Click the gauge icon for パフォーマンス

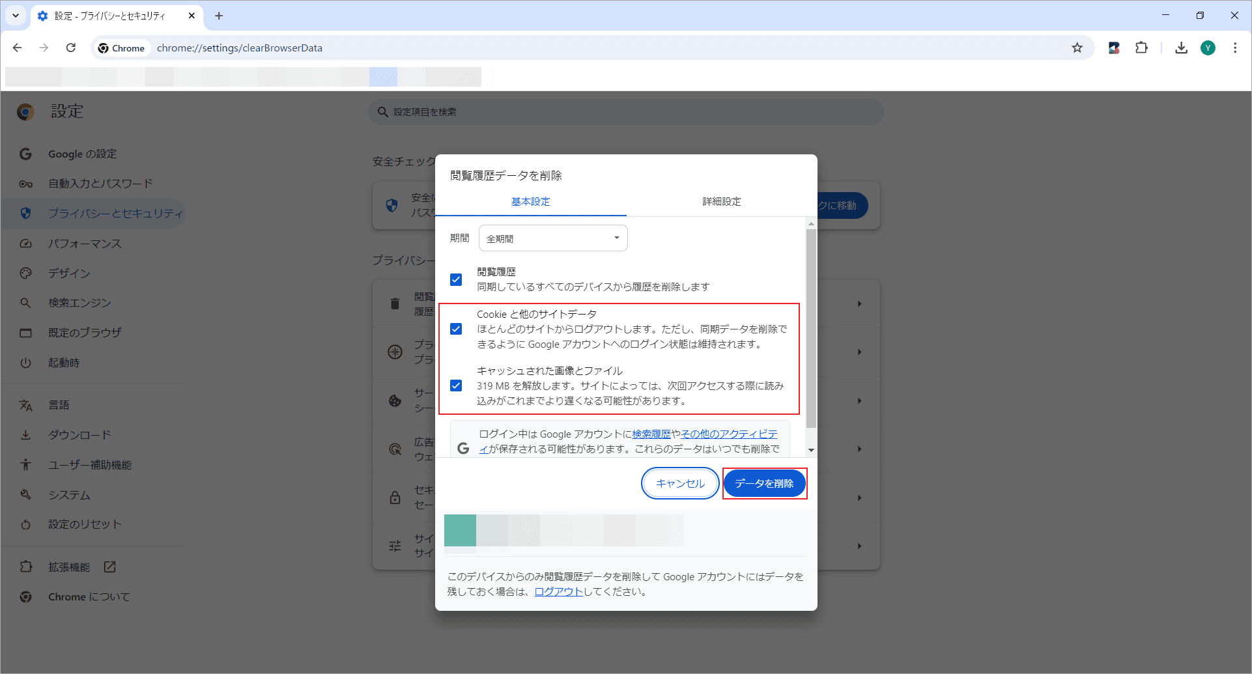click(x=25, y=244)
